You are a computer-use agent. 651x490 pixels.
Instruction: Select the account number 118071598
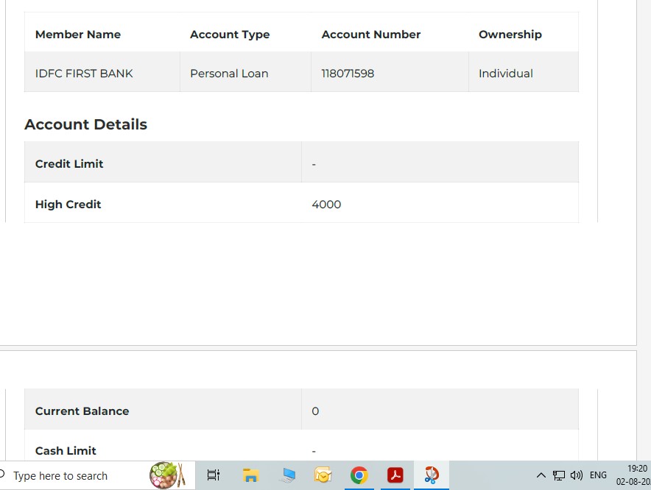coord(348,74)
